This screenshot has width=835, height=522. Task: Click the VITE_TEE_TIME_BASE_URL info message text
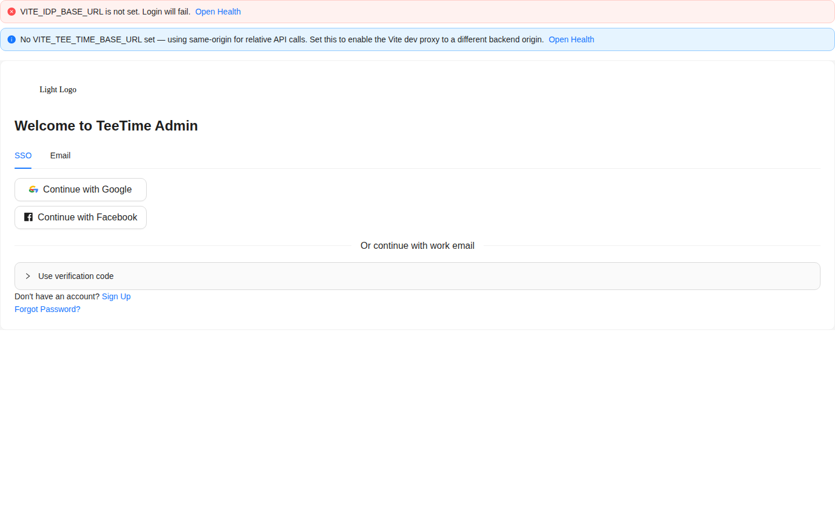click(282, 39)
